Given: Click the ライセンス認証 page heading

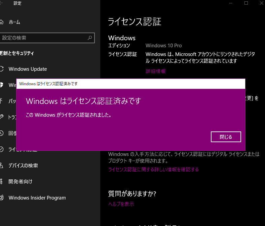Looking at the screenshot, I should click(x=135, y=22).
